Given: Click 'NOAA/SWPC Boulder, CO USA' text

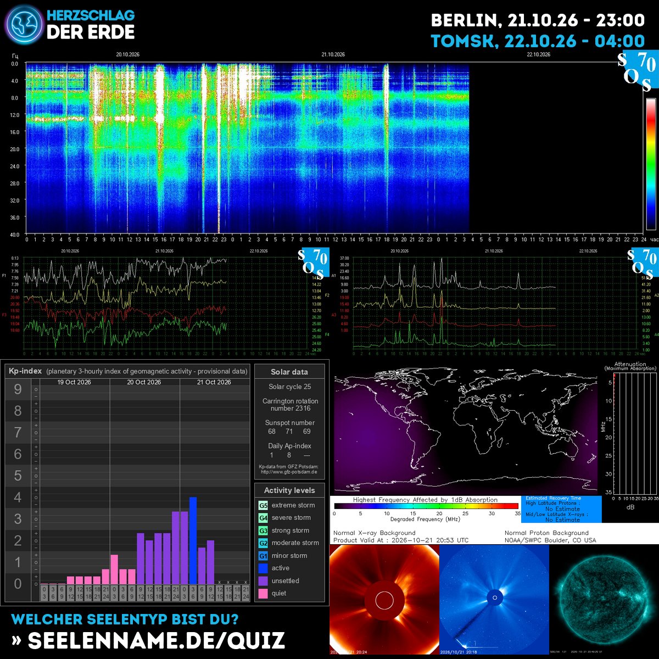Looking at the screenshot, I should pyautogui.click(x=550, y=540).
